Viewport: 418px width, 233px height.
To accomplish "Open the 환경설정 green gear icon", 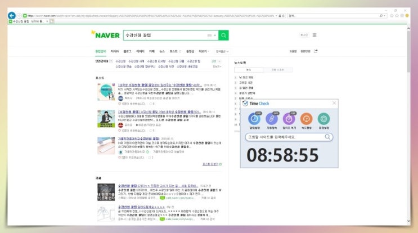I will [x=323, y=119].
